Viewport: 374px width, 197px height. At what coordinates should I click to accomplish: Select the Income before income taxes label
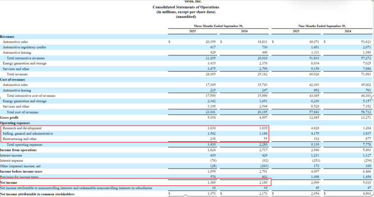[x=22, y=171]
